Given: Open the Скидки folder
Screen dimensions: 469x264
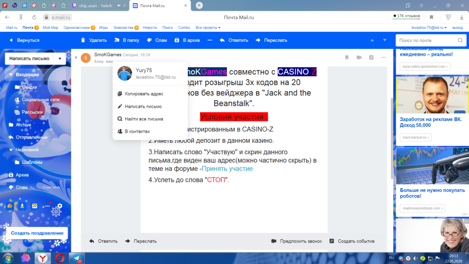Looking at the screenshot, I should coord(29,87).
